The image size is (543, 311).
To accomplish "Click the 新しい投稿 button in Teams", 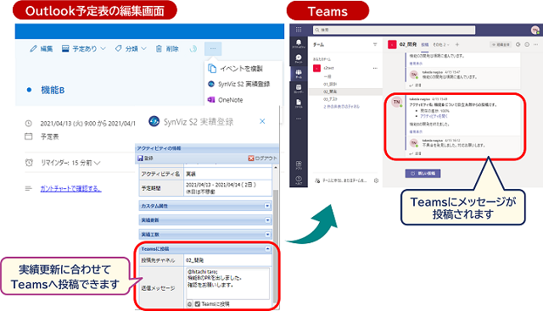I will [x=423, y=174].
